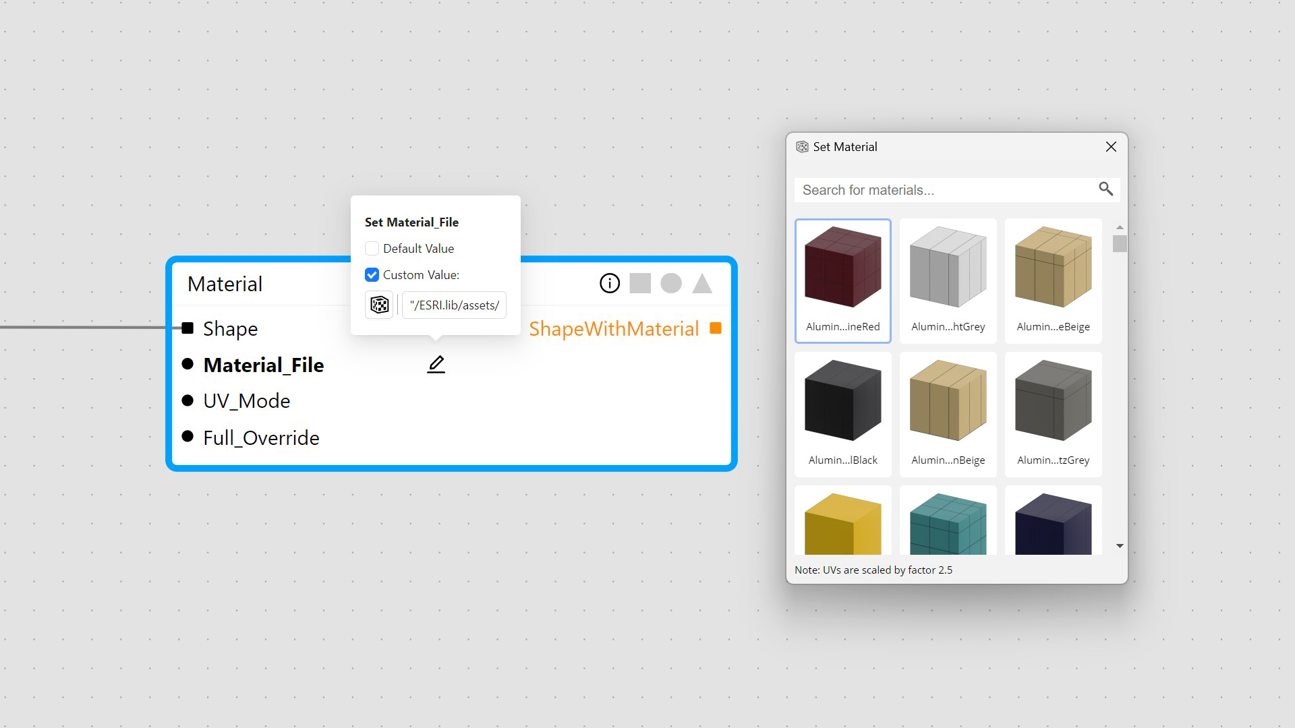The image size is (1295, 728).
Task: Click the /ESRI.lib/assets/ path text field
Action: pos(453,305)
